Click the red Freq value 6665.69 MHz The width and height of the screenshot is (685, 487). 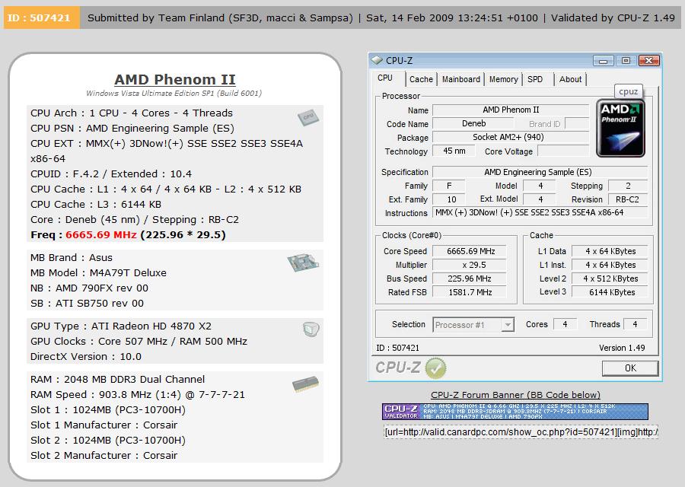click(101, 235)
